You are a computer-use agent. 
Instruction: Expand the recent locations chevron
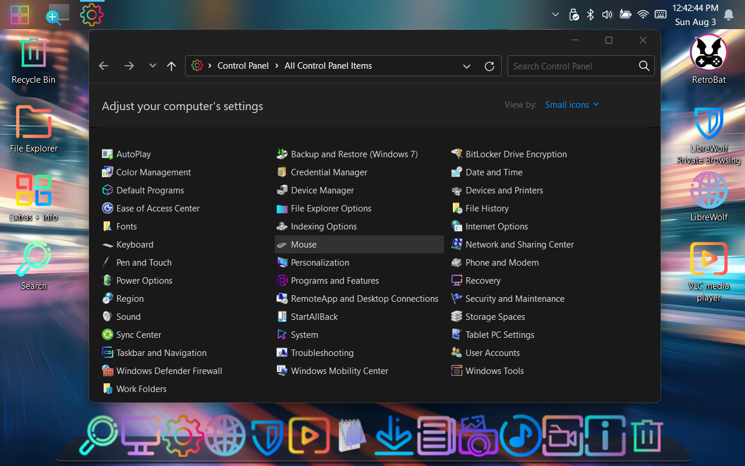click(152, 66)
